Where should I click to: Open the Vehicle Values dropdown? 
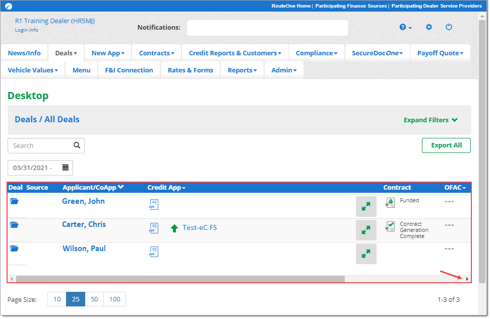tap(33, 70)
